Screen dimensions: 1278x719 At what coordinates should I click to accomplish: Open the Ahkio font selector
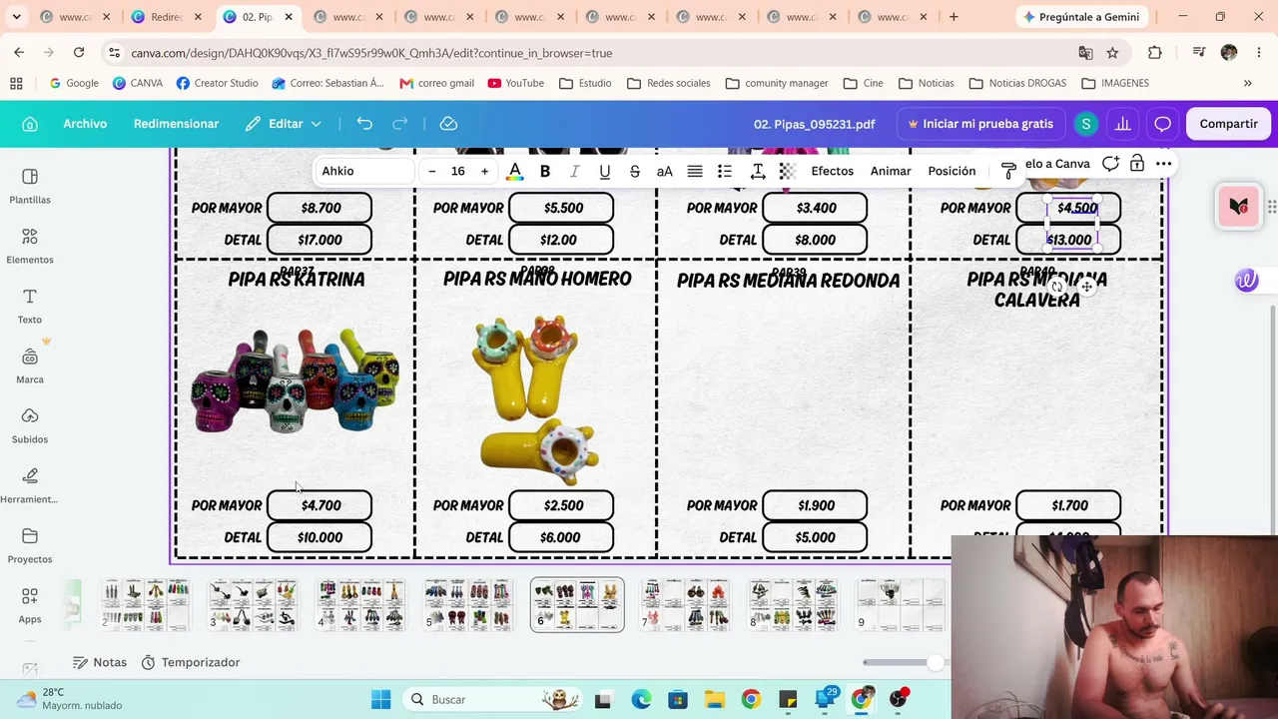[x=363, y=172]
